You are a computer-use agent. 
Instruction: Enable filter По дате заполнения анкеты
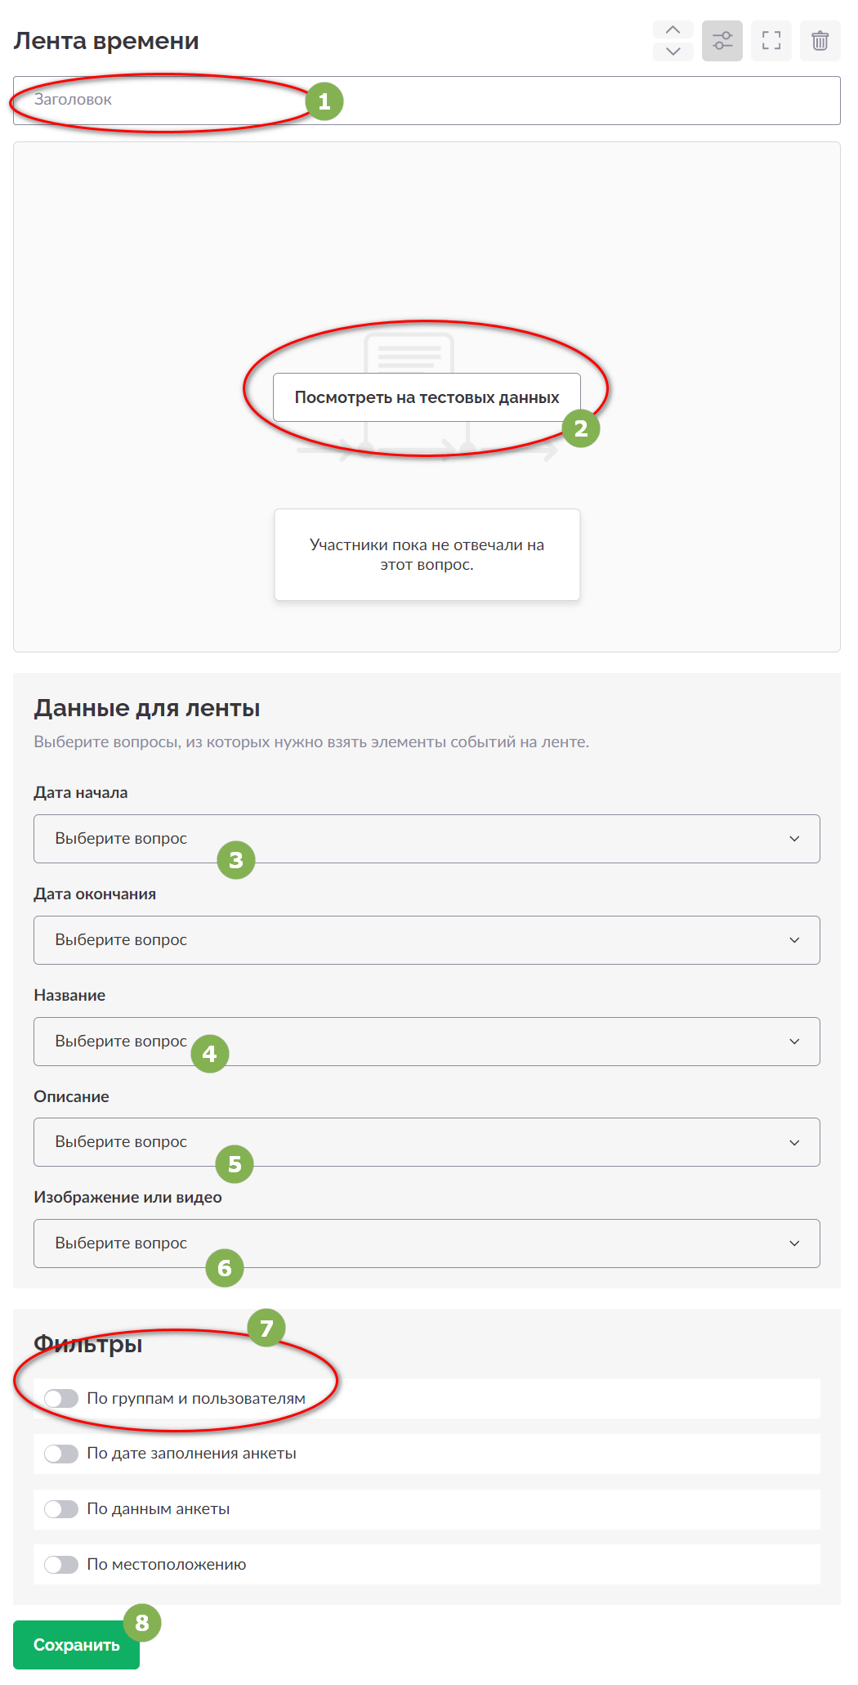[x=61, y=1454]
